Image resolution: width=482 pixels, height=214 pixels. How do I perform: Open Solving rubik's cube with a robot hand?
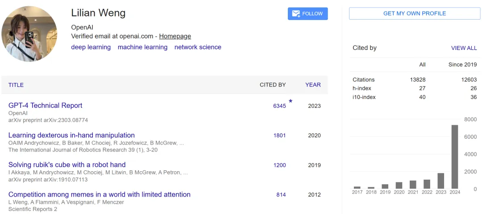click(67, 165)
